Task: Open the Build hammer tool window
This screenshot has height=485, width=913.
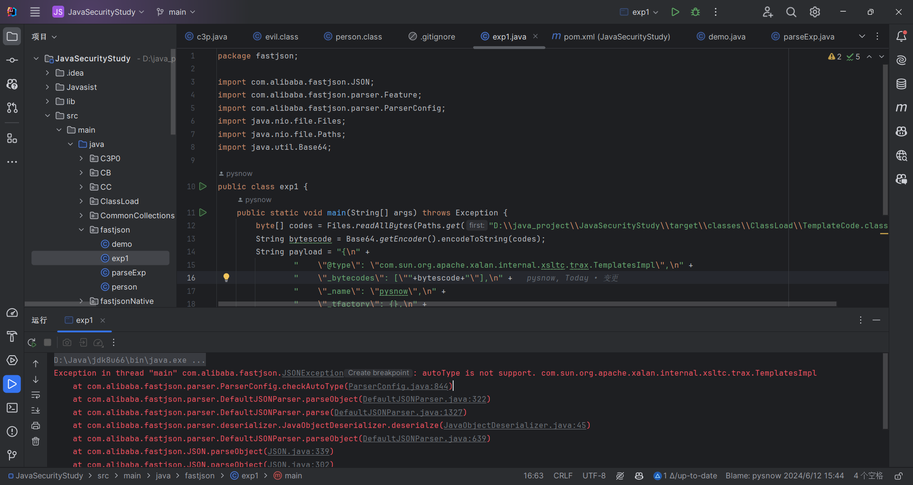Action: [12, 337]
